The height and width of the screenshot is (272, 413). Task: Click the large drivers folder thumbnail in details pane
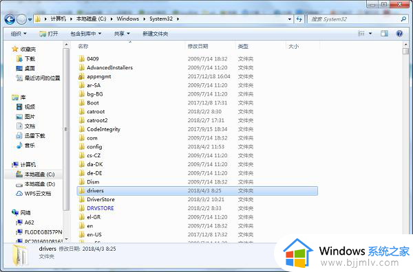[x=21, y=255]
